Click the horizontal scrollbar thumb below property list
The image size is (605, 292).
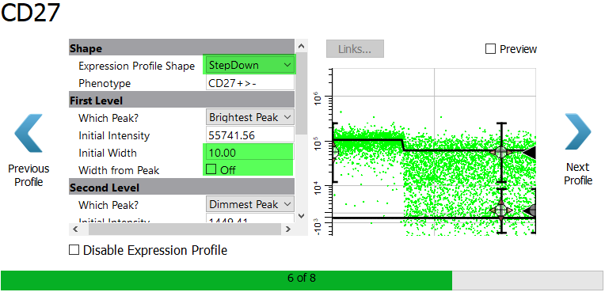185,229
